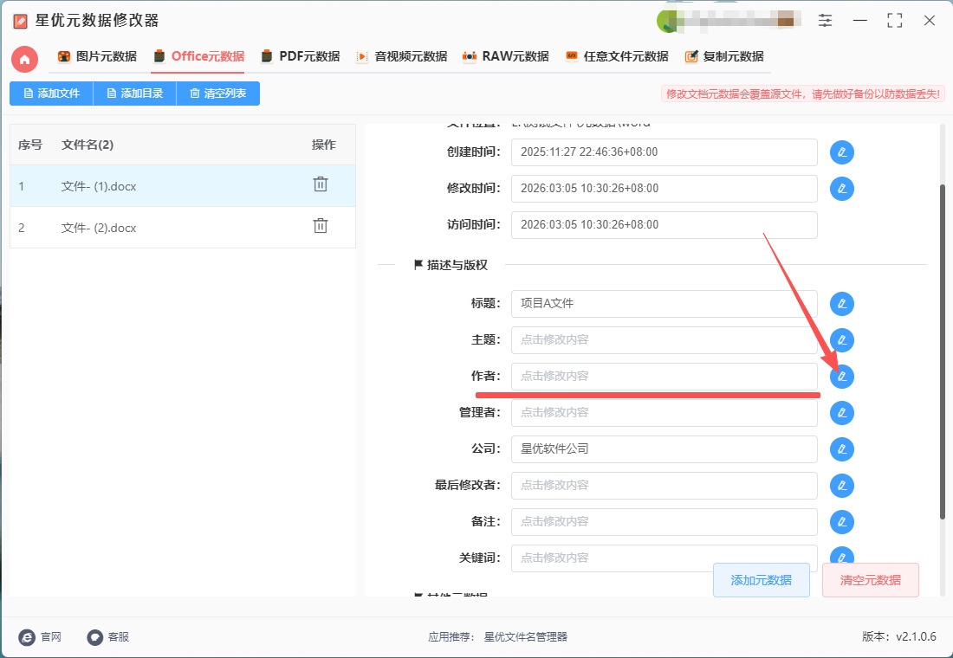The width and height of the screenshot is (953, 658).
Task: Click the 序号 column header
Action: point(30,145)
